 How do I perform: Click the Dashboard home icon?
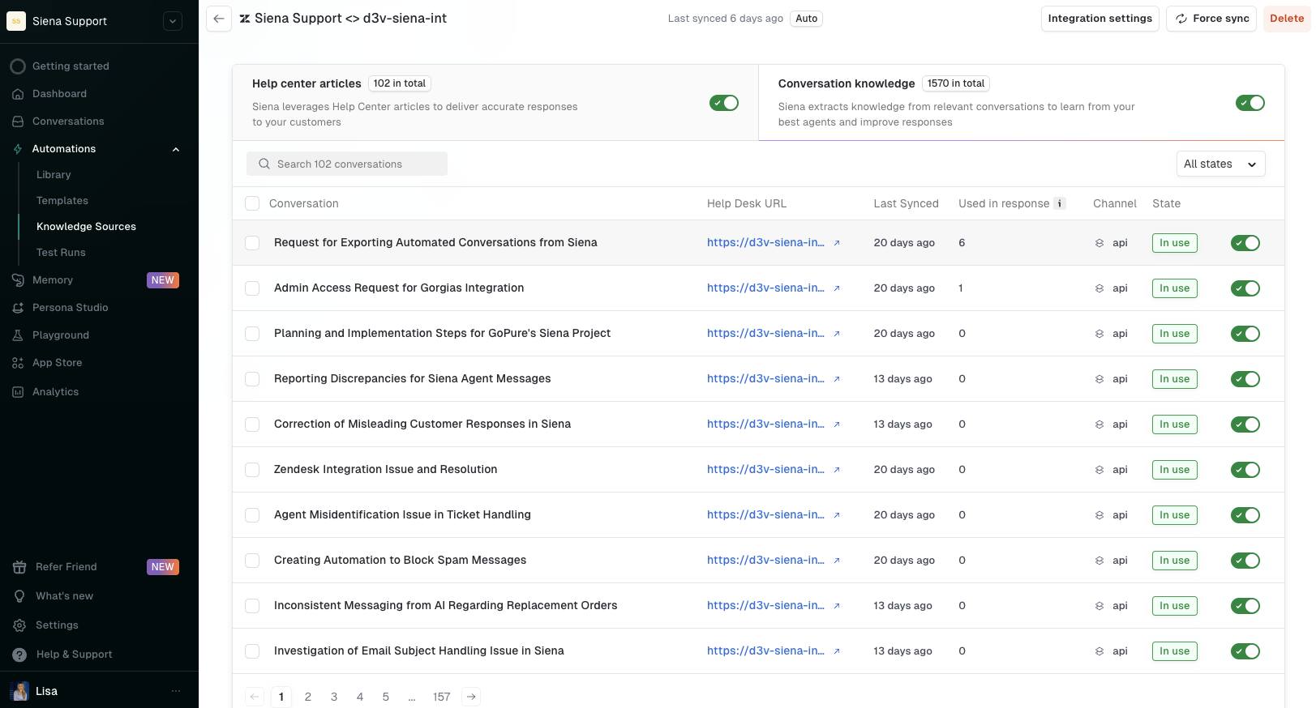tap(18, 94)
